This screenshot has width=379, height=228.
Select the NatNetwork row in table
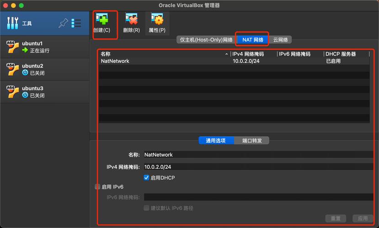(x=234, y=61)
